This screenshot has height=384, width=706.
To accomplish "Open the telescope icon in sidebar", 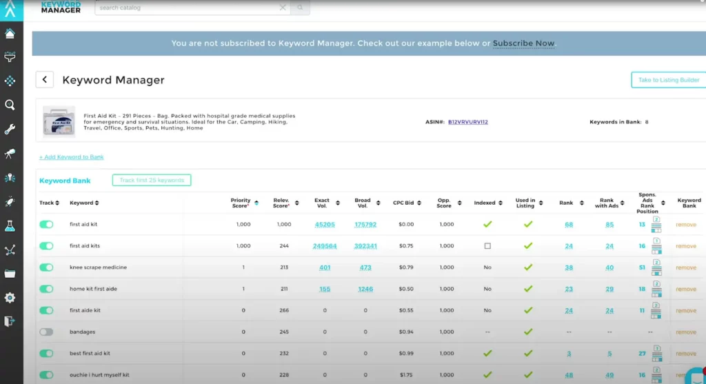I will (10, 154).
